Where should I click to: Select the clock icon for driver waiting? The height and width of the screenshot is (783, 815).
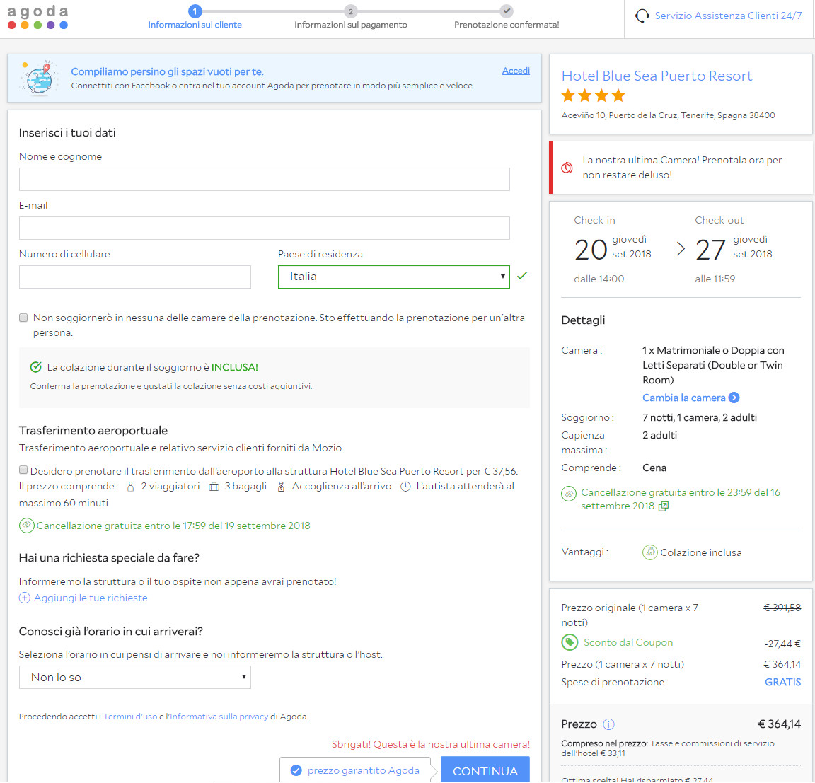pos(405,487)
